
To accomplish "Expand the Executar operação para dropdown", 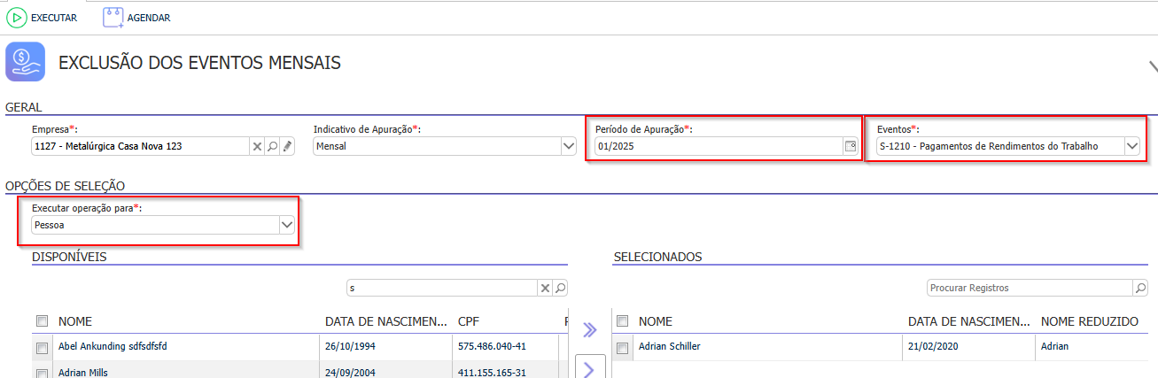I will pos(286,225).
